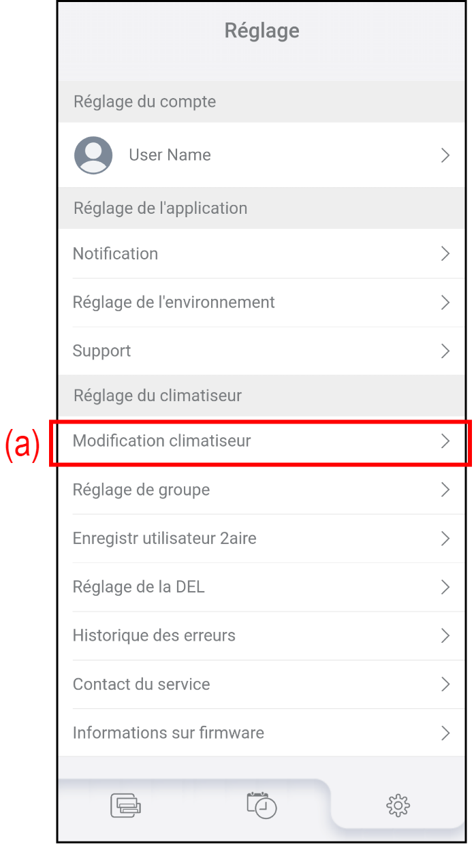This screenshot has height=845, width=474.
Task: Open Contact du service
Action: point(142,684)
